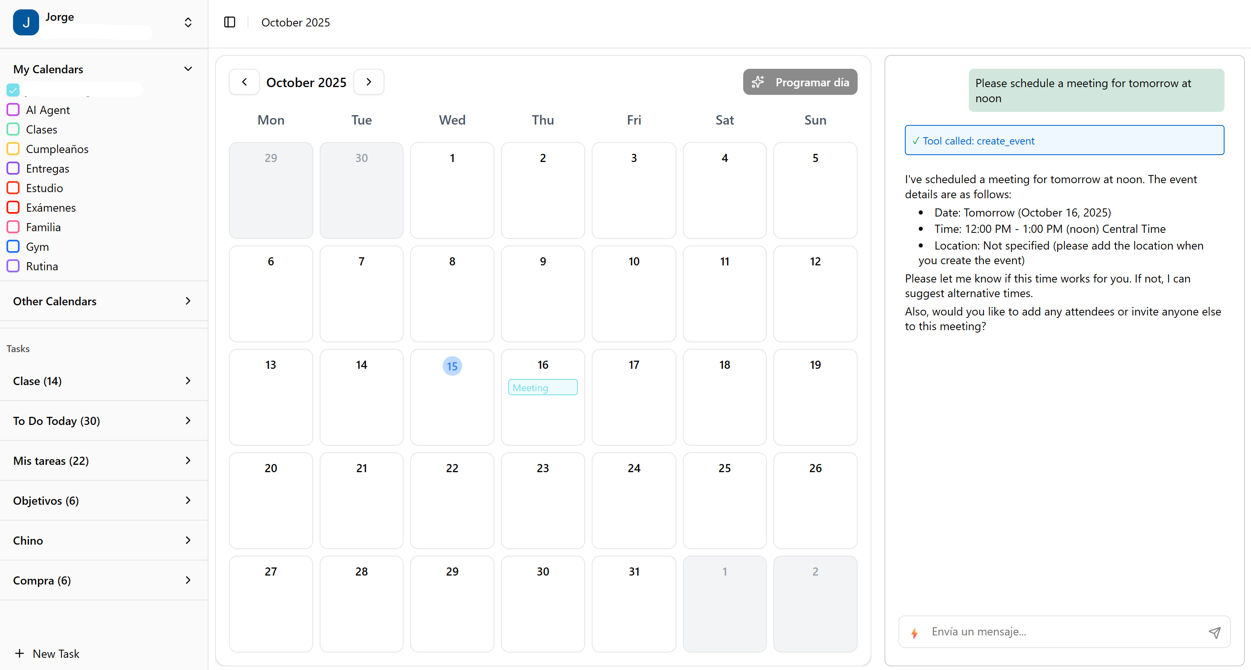Send the chat message with the paper plane
1251x670 pixels.
click(x=1215, y=632)
